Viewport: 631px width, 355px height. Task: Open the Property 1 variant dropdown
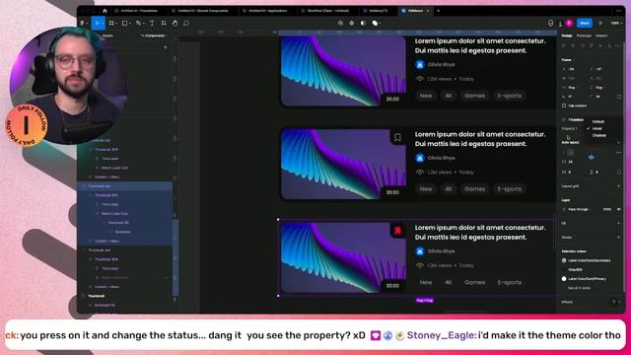tap(570, 129)
